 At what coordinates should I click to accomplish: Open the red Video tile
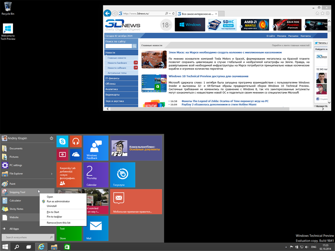[62, 154]
